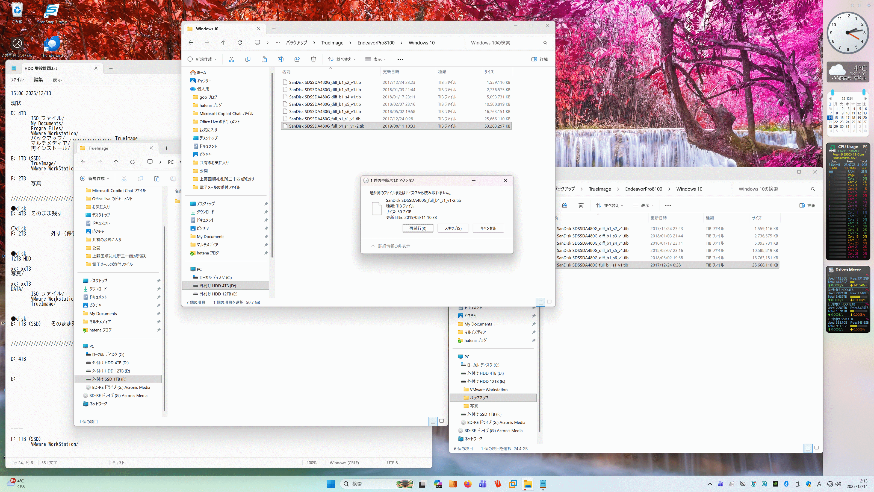The image size is (874, 492).
Task: Collapse 詳細情報の非表示 in the dialog
Action: [391, 246]
